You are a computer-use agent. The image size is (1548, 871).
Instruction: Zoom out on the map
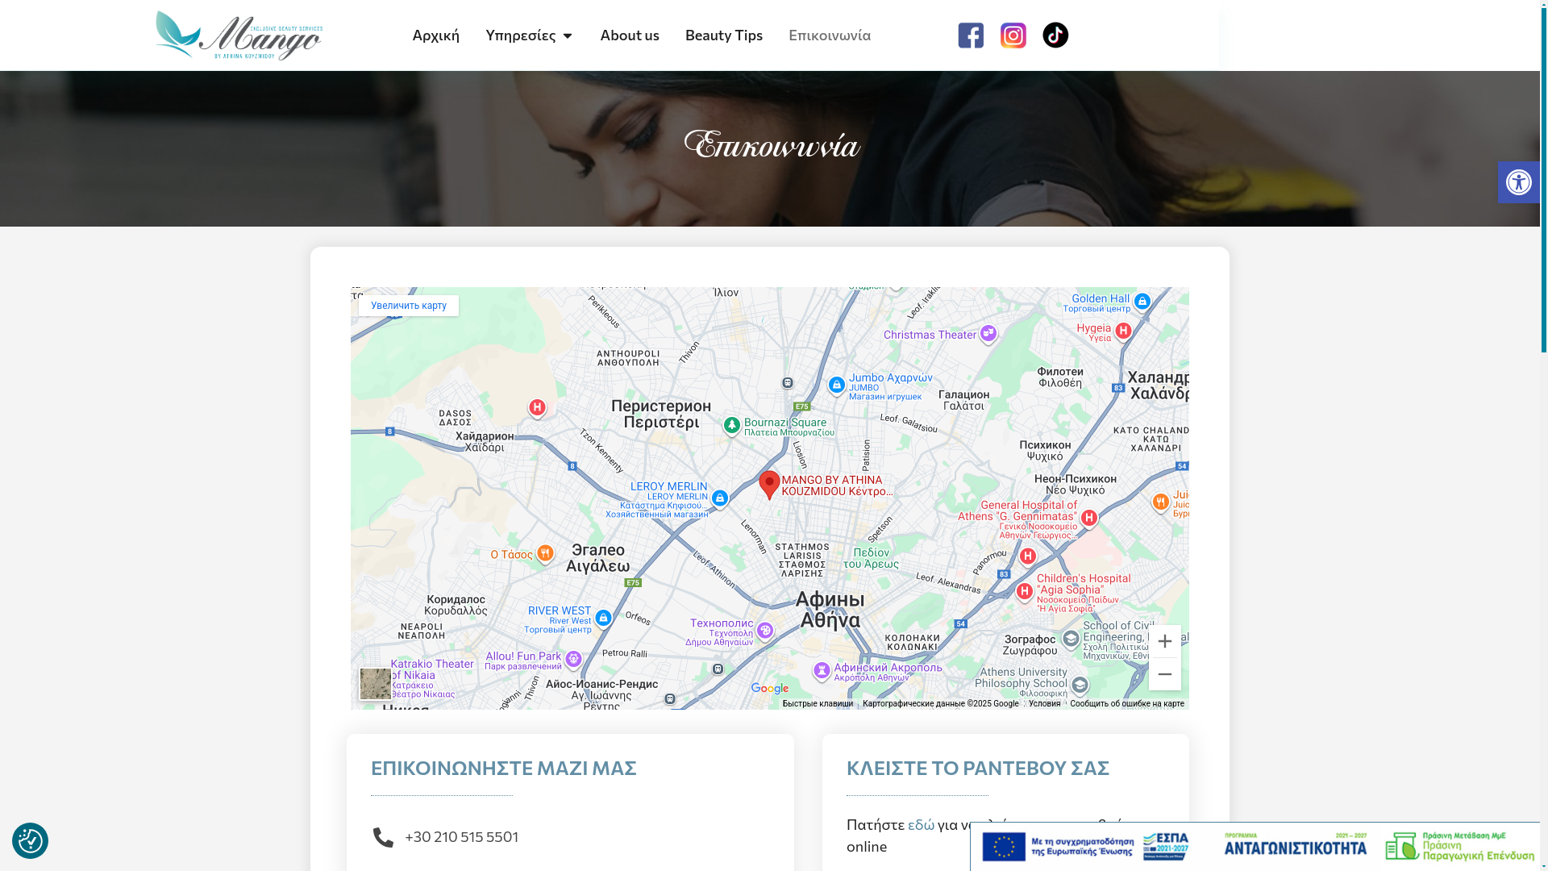pos(1164,674)
